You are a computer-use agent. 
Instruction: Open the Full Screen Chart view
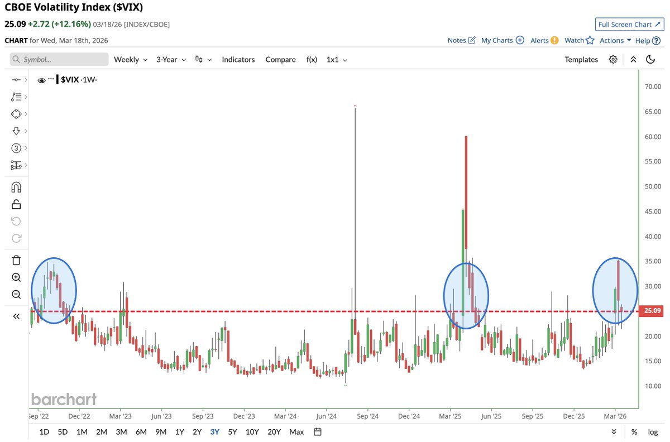pos(629,24)
